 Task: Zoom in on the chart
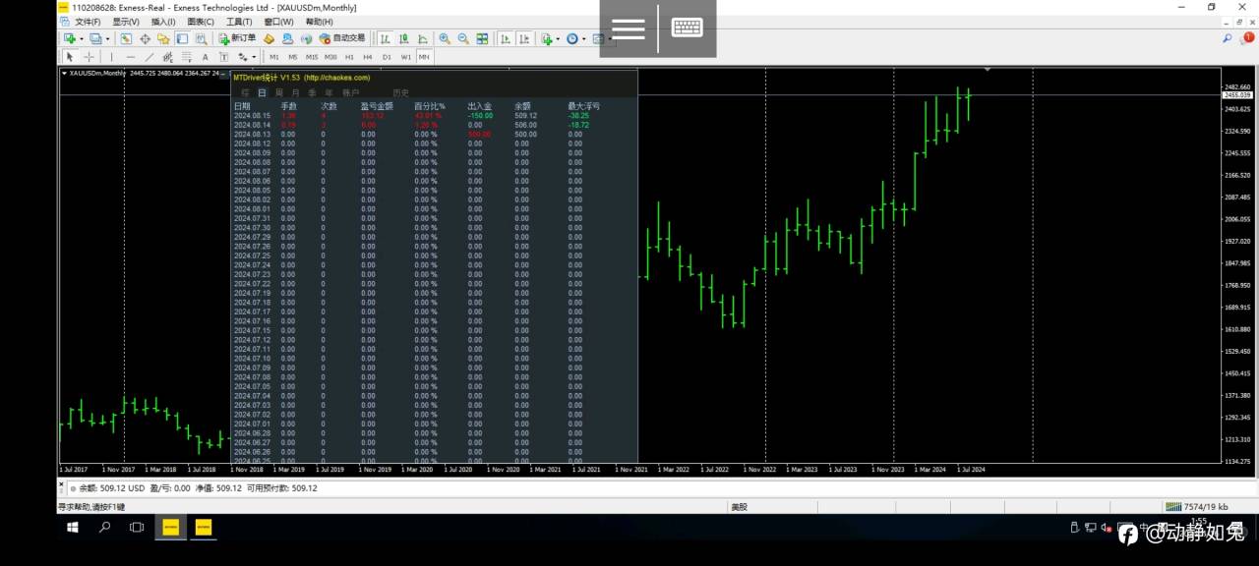pyautogui.click(x=445, y=38)
